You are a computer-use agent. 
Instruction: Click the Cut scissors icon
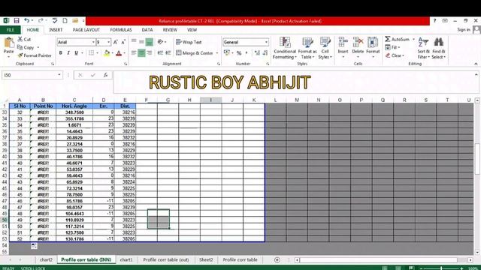click(20, 39)
